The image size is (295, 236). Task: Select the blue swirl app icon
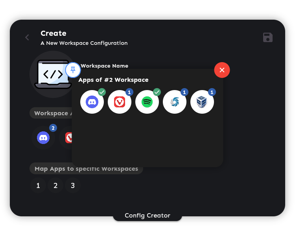click(x=175, y=102)
